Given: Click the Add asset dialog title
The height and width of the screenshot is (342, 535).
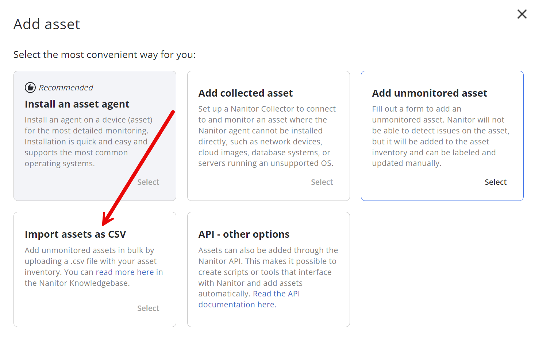Looking at the screenshot, I should tap(47, 24).
